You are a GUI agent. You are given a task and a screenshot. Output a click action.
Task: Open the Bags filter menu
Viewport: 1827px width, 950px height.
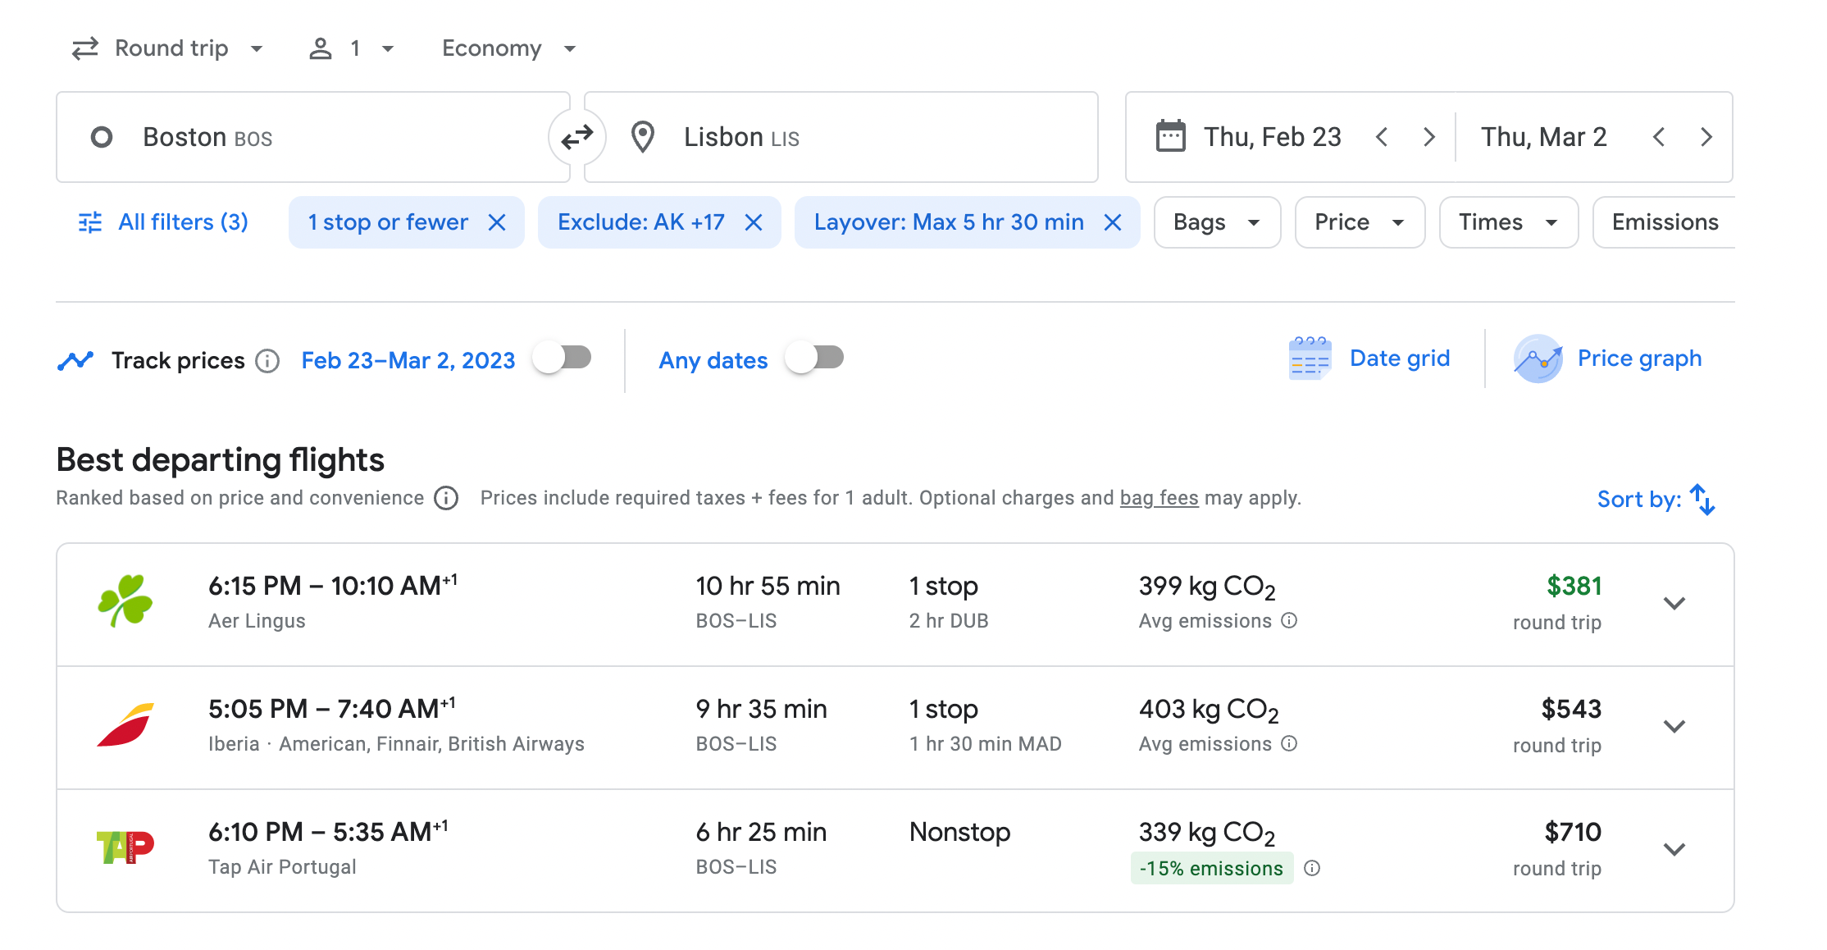coord(1216,222)
